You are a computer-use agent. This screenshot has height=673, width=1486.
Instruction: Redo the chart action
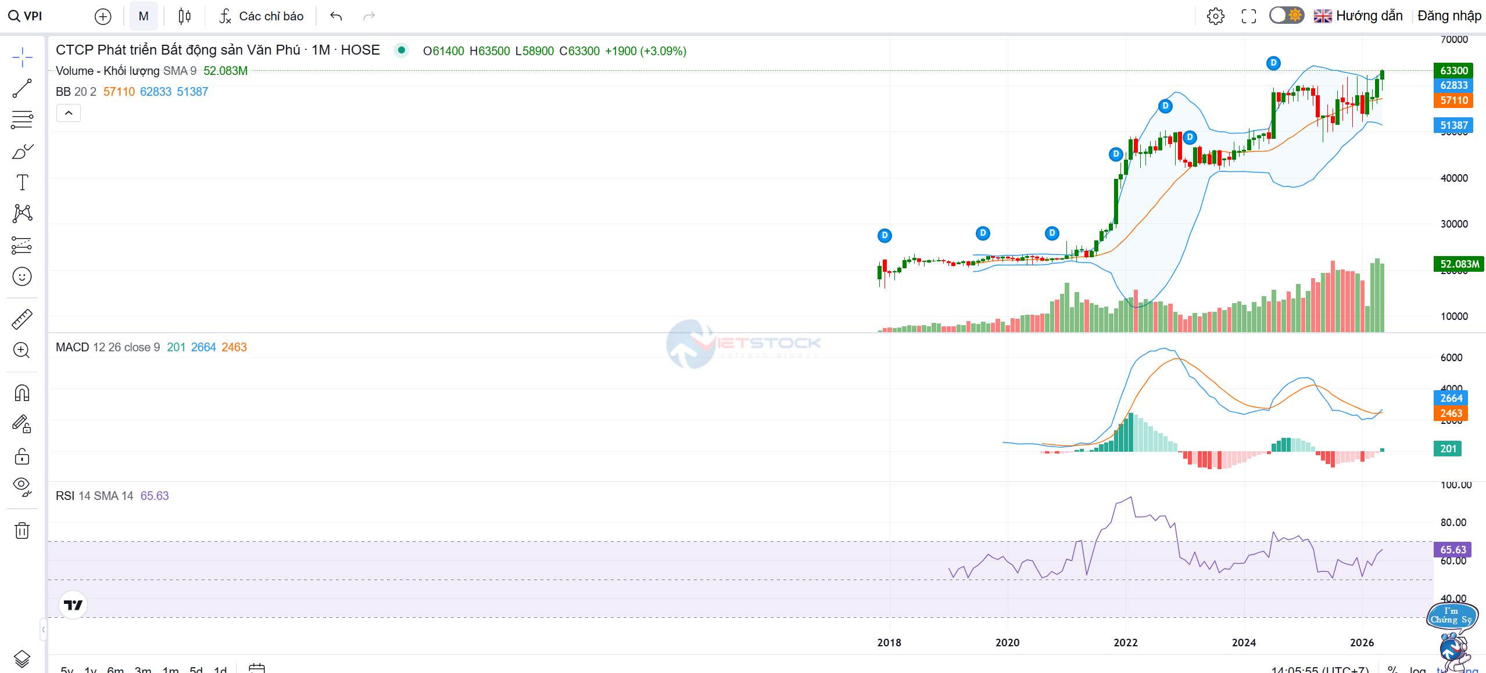click(x=369, y=16)
